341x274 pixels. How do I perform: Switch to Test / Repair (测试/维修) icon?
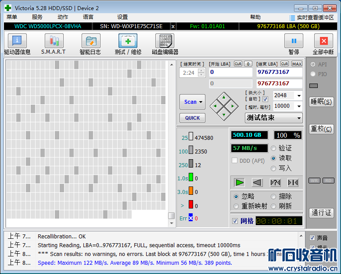click(128, 41)
